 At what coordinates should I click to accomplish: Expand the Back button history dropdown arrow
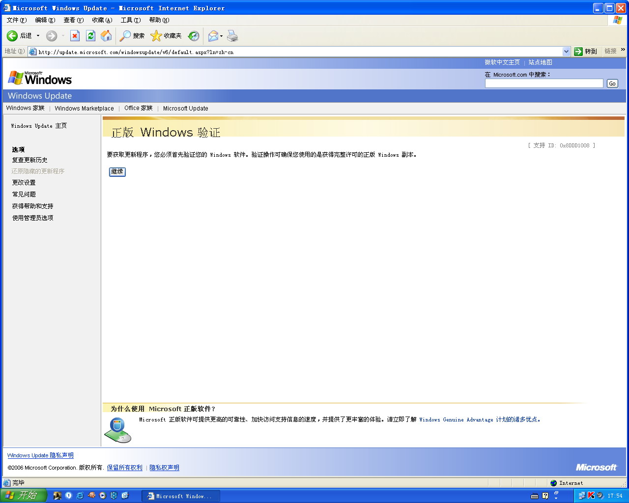click(38, 36)
